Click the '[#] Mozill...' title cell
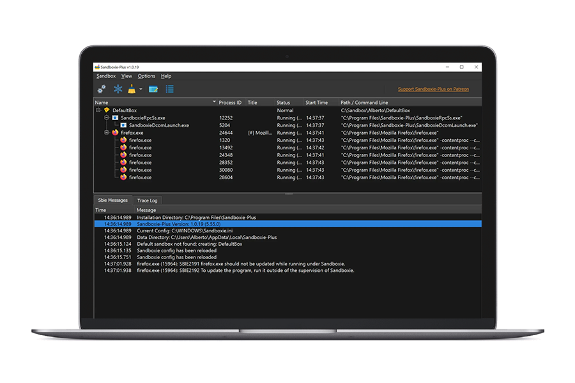 point(260,133)
